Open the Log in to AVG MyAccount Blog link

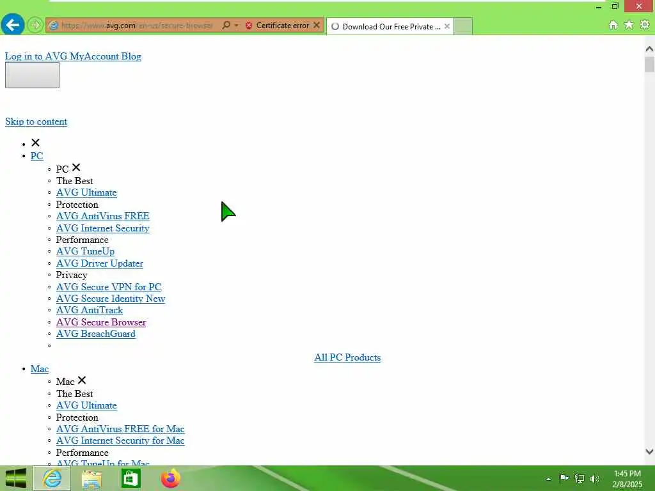(x=73, y=56)
